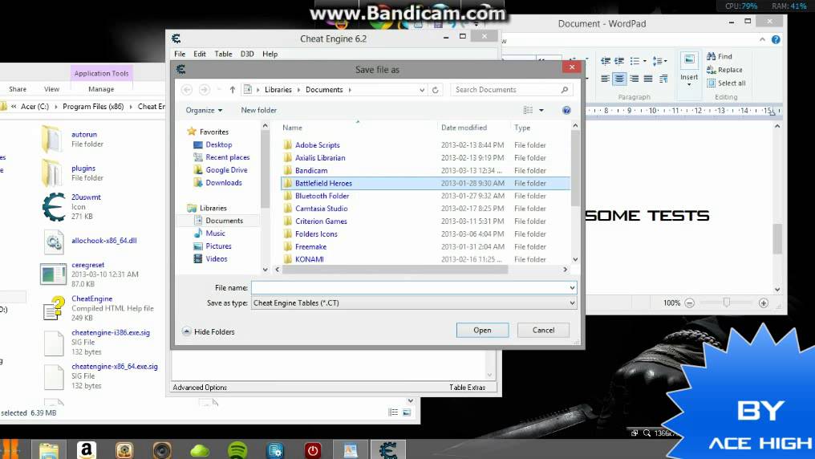The height and width of the screenshot is (459, 815).
Task: Click Find in WordPad Editing group
Action: point(720,56)
